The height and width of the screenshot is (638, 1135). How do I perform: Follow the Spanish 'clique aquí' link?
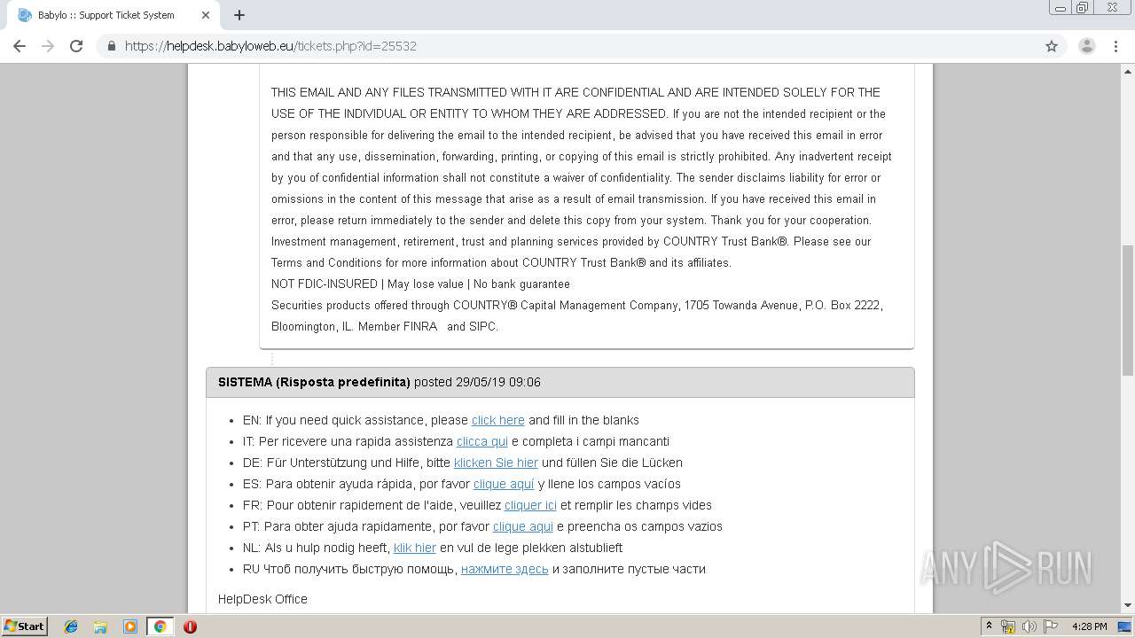point(504,484)
